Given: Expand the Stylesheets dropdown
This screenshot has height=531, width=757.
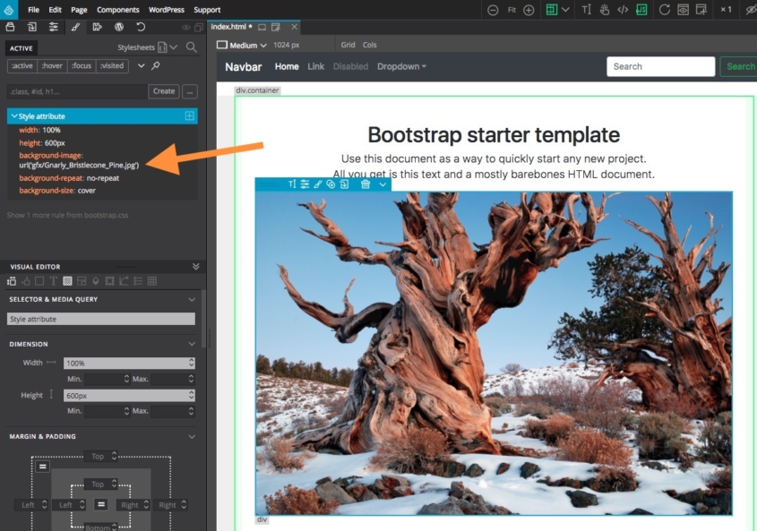Looking at the screenshot, I should 147,47.
